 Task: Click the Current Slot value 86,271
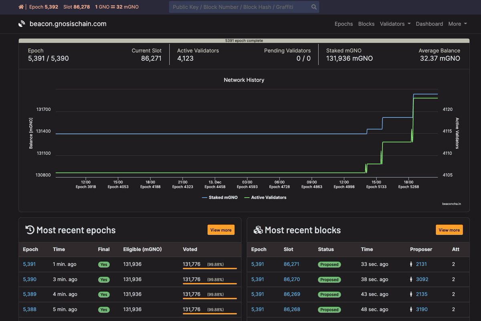151,58
